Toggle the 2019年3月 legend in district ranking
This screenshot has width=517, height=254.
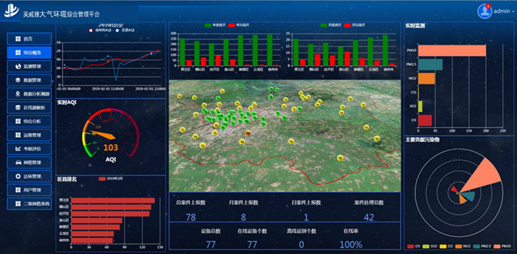click(102, 179)
